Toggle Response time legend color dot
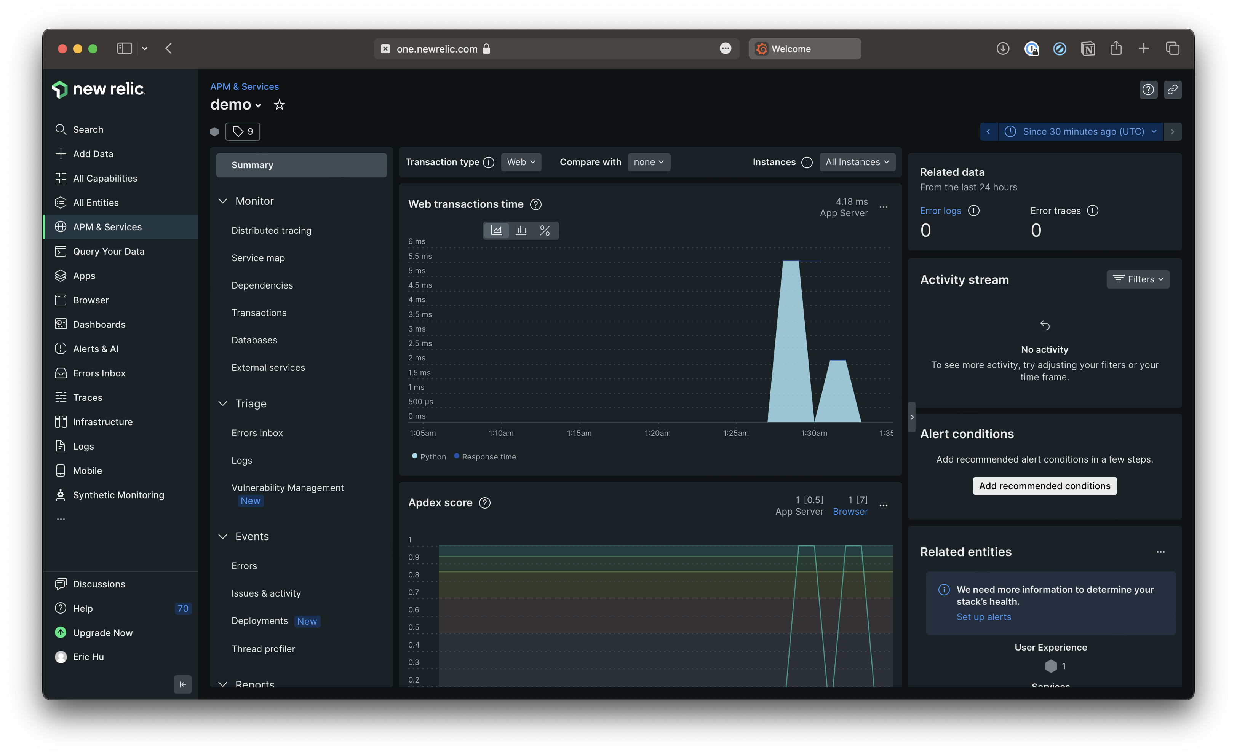This screenshot has height=756, width=1237. click(456, 456)
